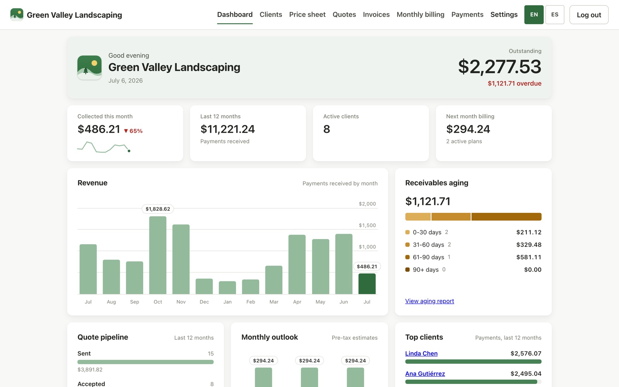Screen dimensions: 619x387
Task: Click the Mar label on revenue chart
Action: click(274, 302)
